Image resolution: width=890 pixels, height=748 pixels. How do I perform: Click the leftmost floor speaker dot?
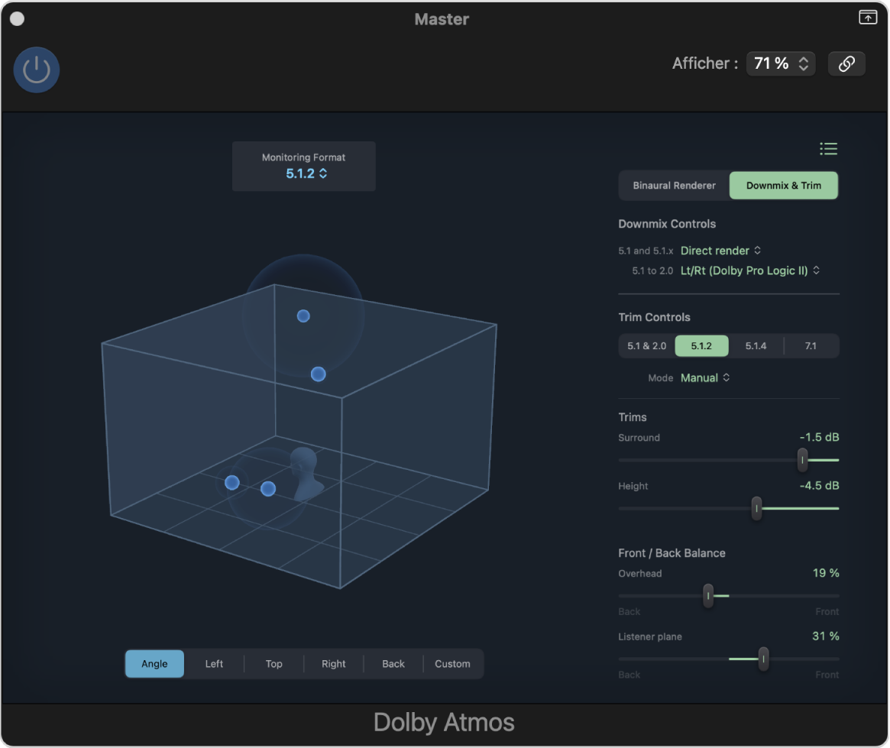232,483
